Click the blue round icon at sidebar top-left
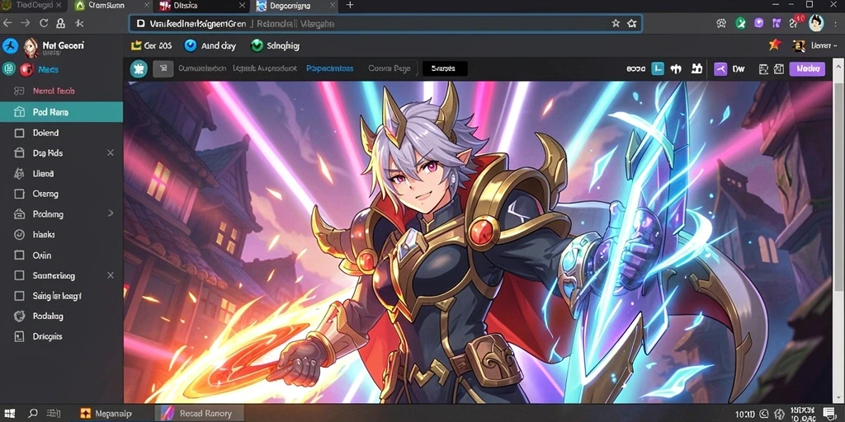This screenshot has height=422, width=845. tap(10, 46)
